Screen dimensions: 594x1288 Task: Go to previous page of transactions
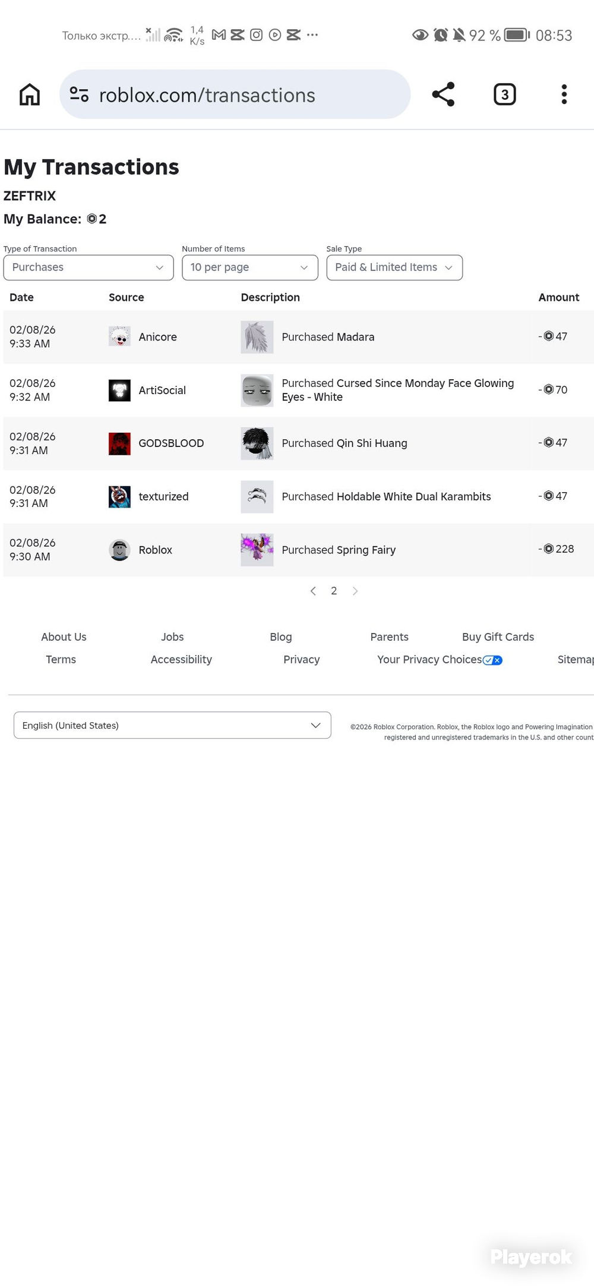(x=313, y=591)
